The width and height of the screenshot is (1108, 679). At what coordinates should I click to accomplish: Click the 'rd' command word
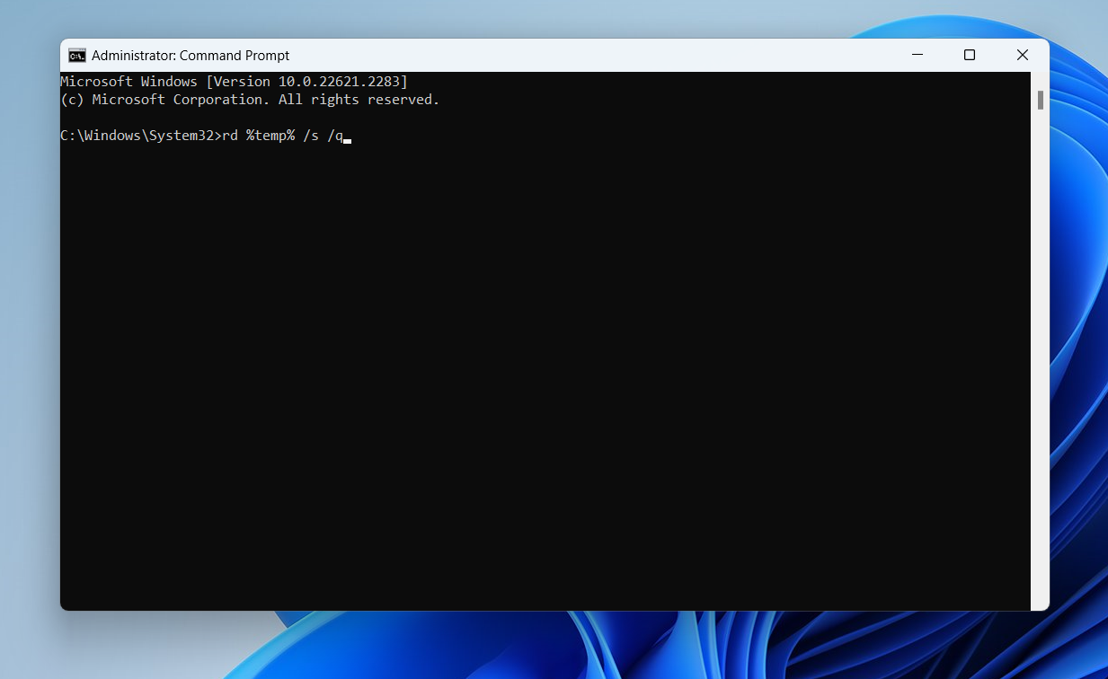[x=230, y=136]
